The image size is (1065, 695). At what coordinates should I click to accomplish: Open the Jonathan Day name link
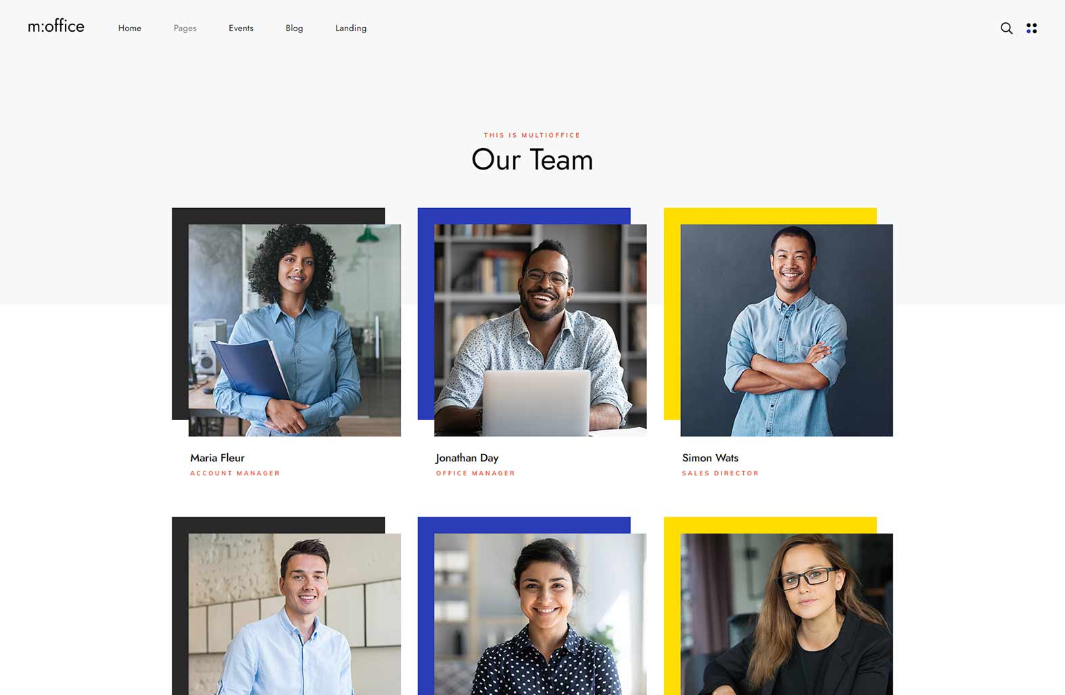tap(467, 458)
